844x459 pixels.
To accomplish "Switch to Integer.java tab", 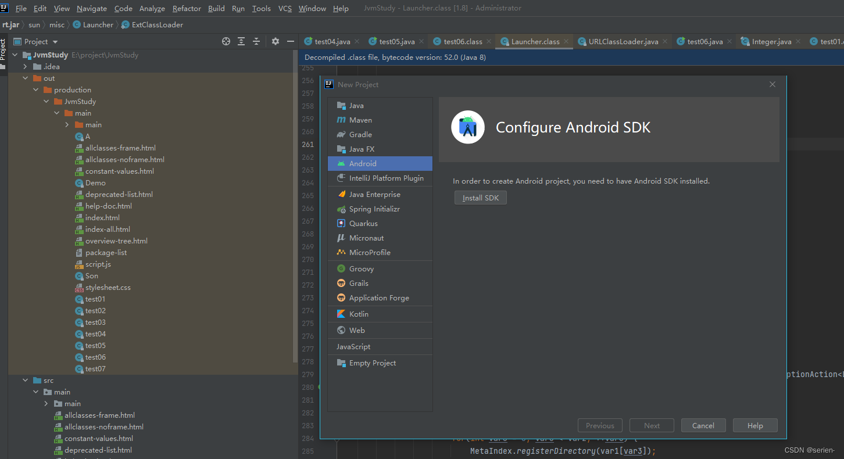I will 771,41.
